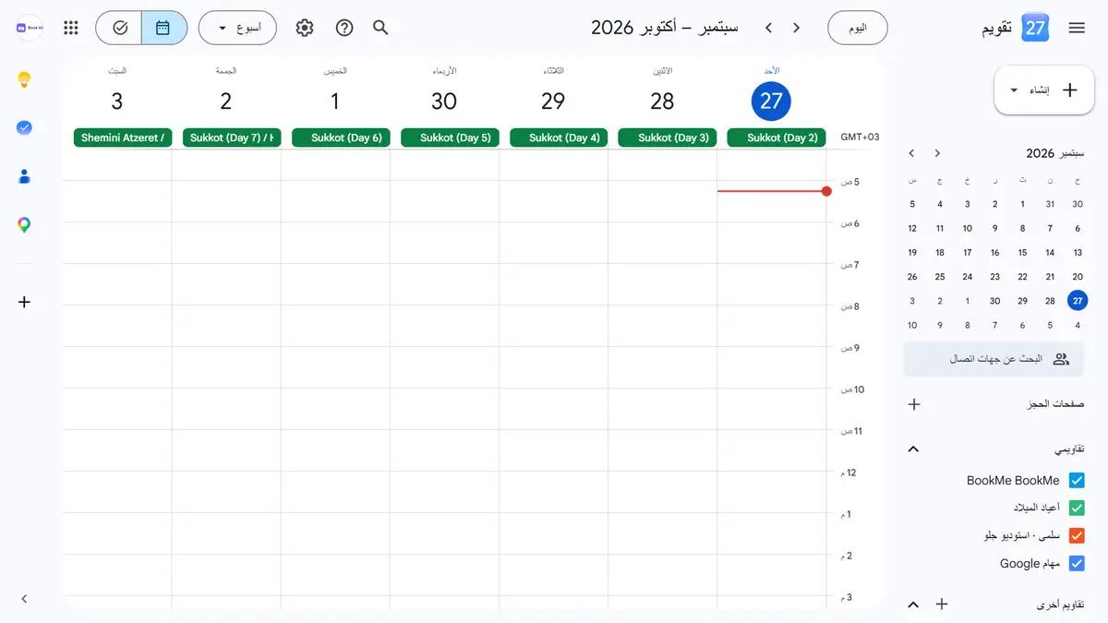This screenshot has height=623, width=1108.
Task: Open the Sukkot (Day 3) event
Action: point(668,138)
